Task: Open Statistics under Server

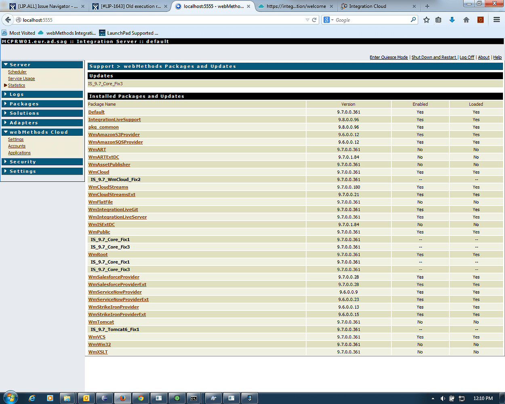Action: click(x=17, y=85)
